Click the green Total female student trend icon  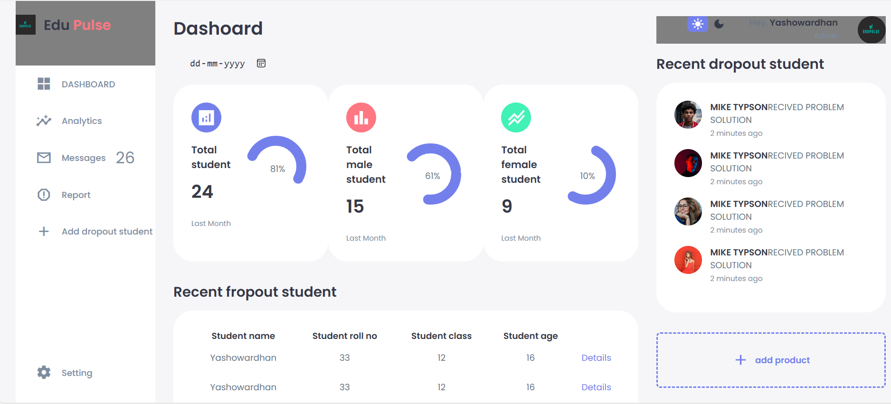coord(516,118)
